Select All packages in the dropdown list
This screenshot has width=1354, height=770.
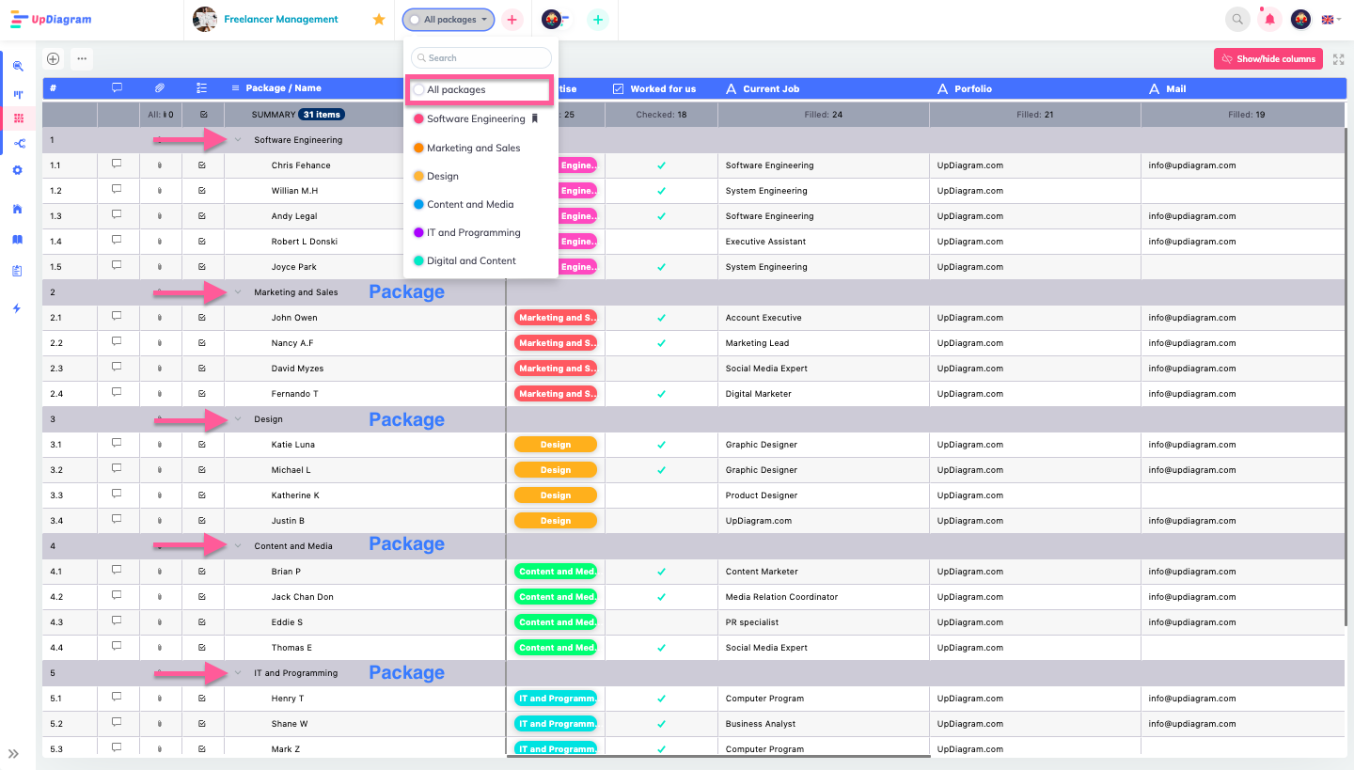click(480, 90)
